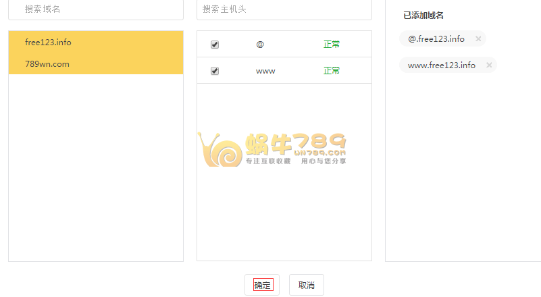
Task: Select the @.free123.info tag text
Action: [436, 39]
